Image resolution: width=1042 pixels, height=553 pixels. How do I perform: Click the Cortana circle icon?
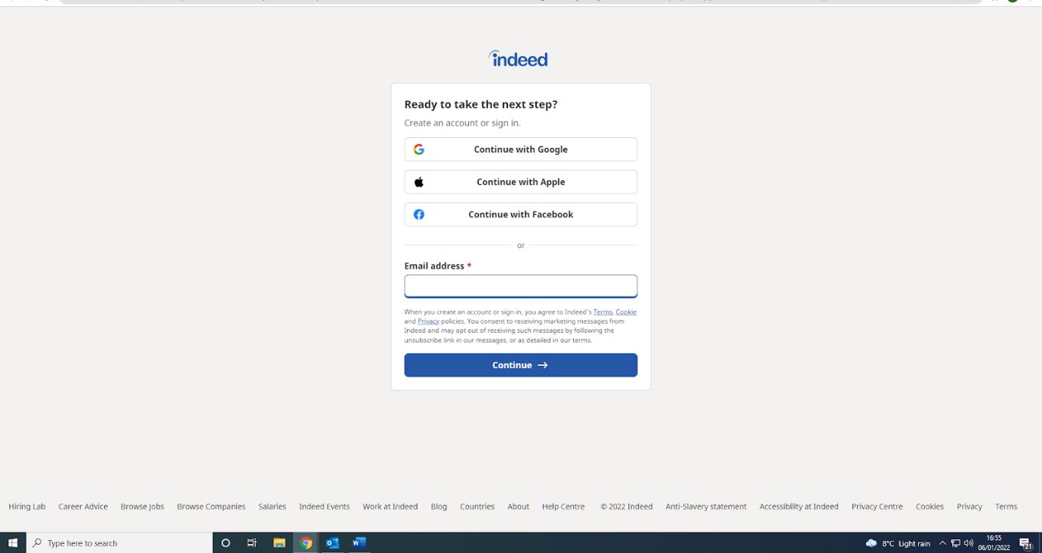[226, 543]
